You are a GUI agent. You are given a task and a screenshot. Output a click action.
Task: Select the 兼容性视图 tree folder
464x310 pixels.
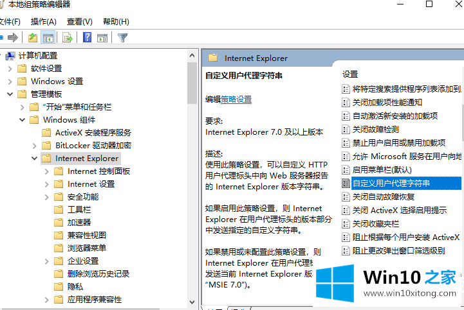[87, 236]
